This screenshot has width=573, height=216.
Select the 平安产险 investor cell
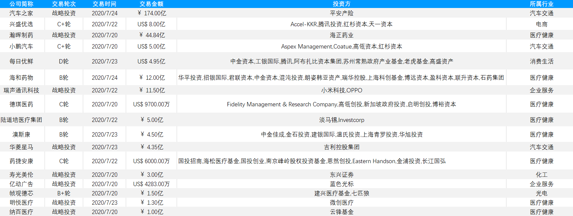[342, 13]
